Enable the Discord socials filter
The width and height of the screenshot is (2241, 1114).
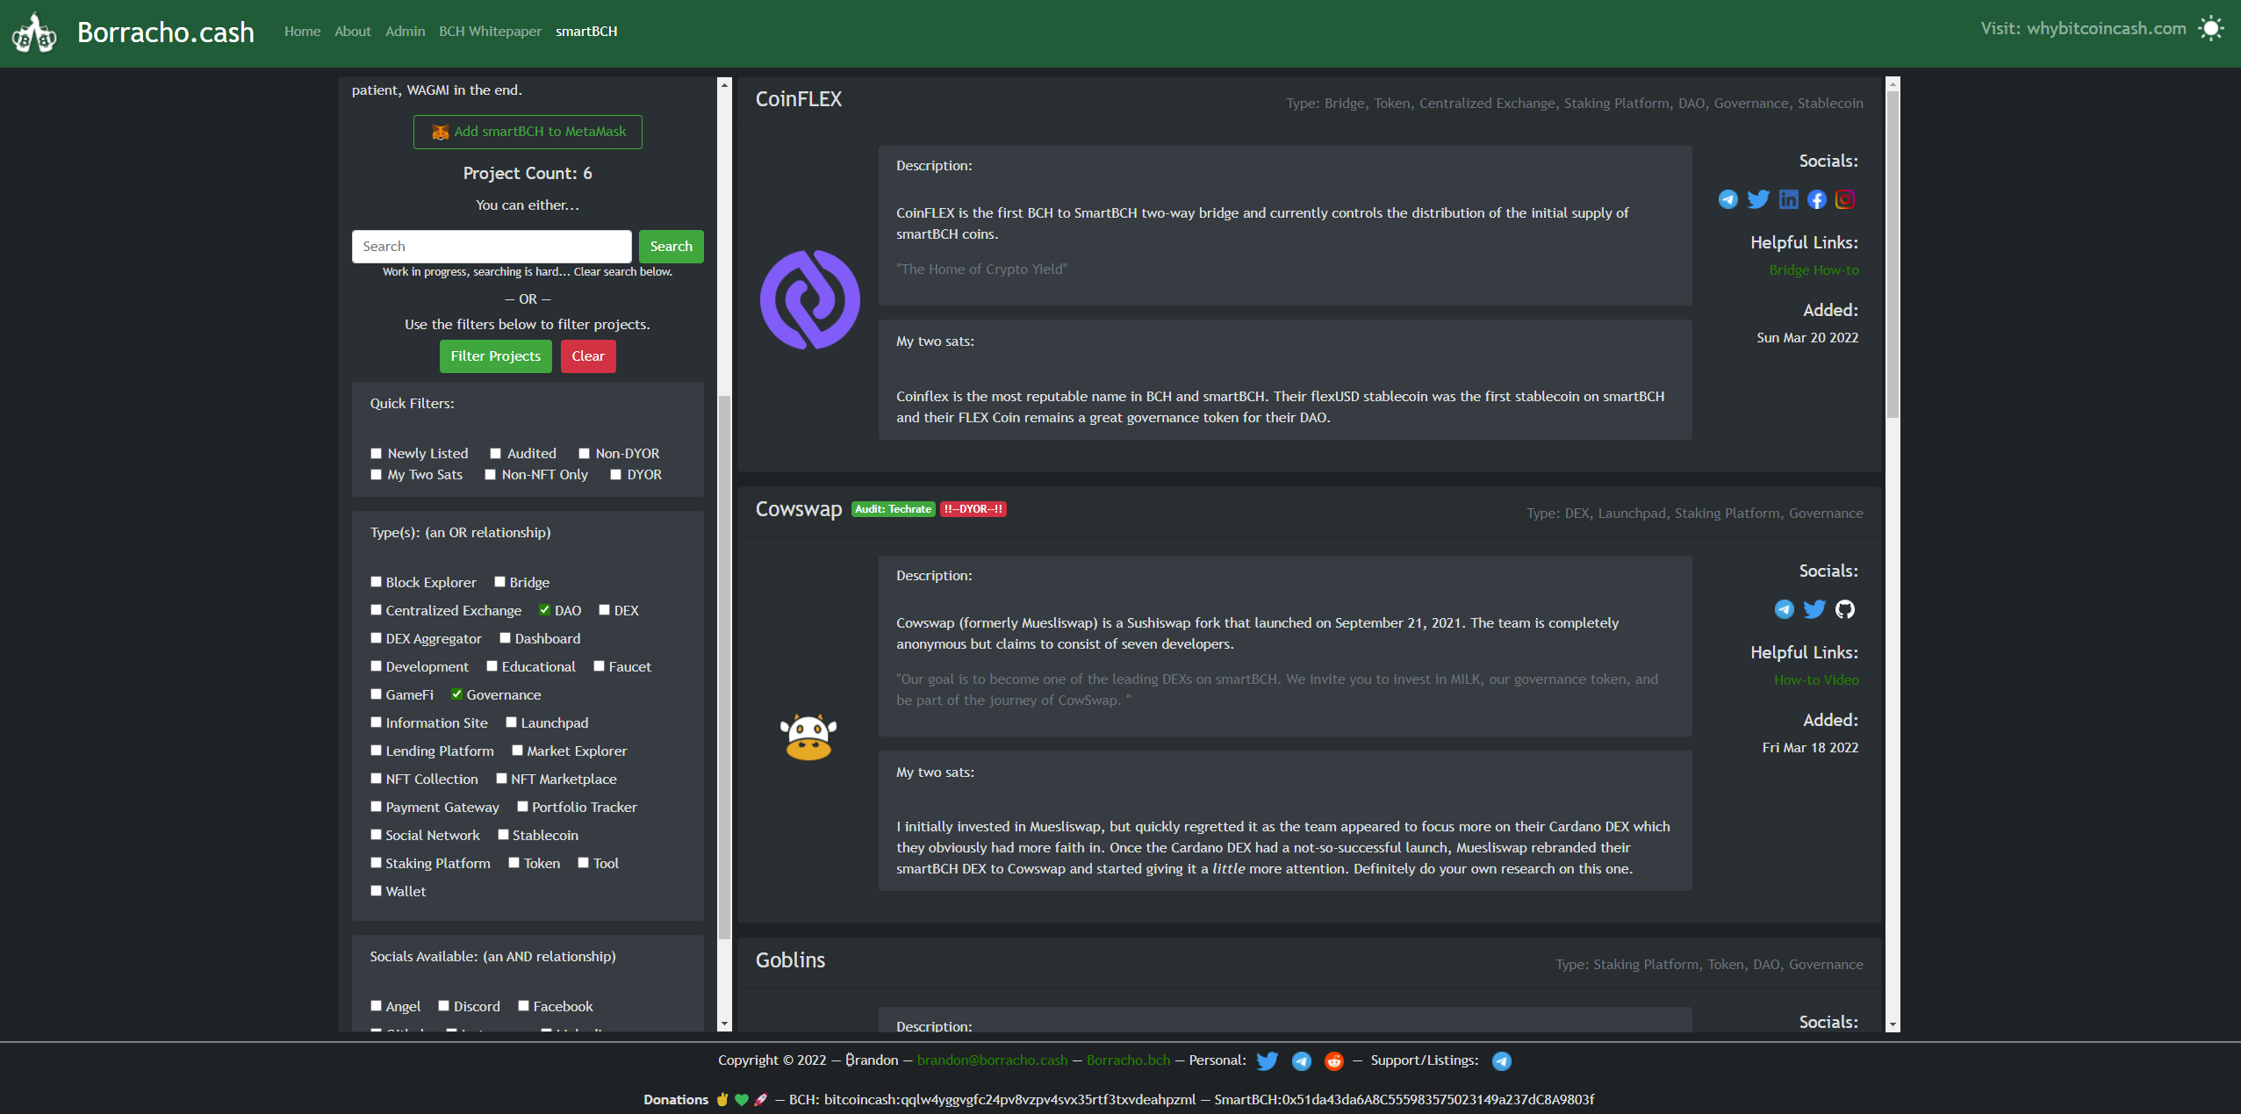click(x=443, y=1005)
